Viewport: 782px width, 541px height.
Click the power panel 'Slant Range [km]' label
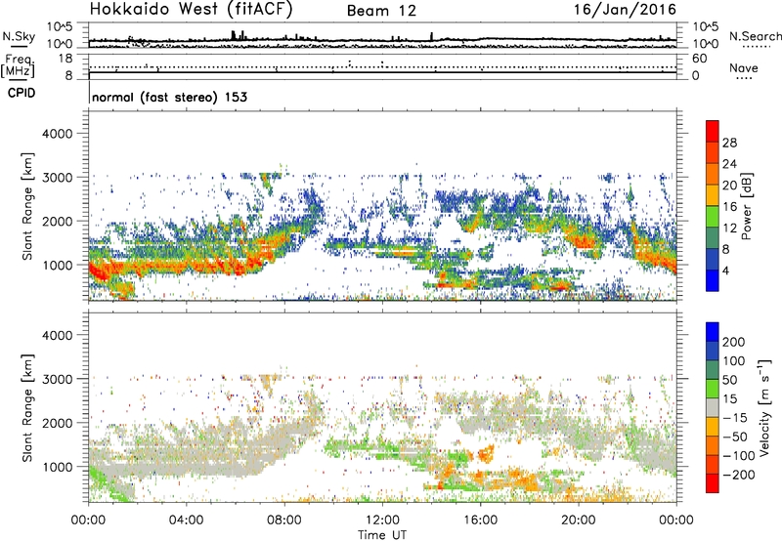click(27, 206)
